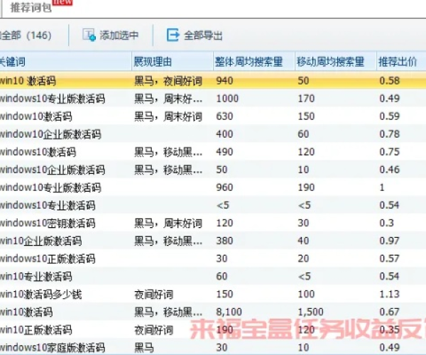Select keyword windows10激活码
This screenshot has width=426, height=355.
coord(38,152)
